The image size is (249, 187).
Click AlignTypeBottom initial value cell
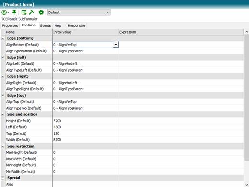click(85, 51)
